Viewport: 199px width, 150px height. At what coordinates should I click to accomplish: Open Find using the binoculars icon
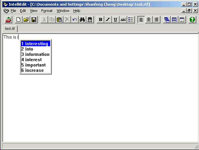(x=82, y=20)
